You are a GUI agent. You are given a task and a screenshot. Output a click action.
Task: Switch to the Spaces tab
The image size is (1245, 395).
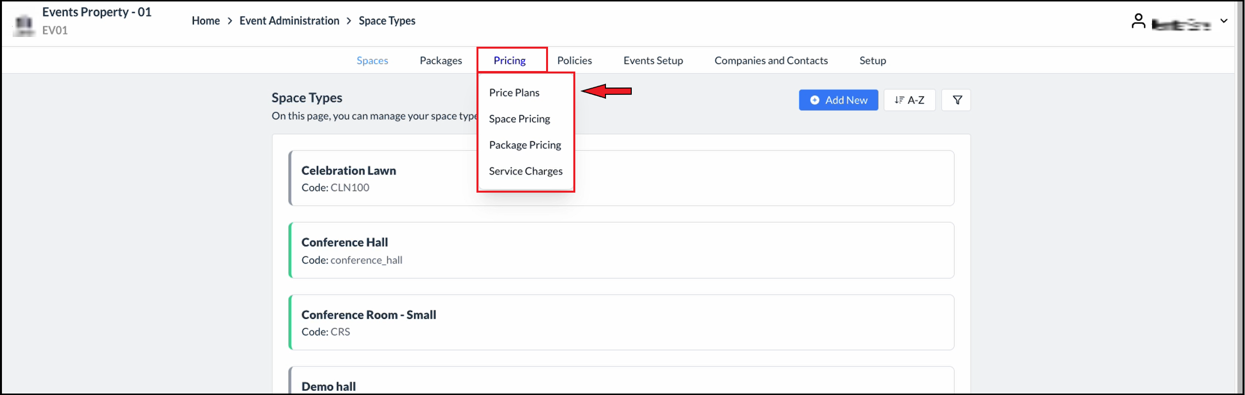(x=372, y=60)
